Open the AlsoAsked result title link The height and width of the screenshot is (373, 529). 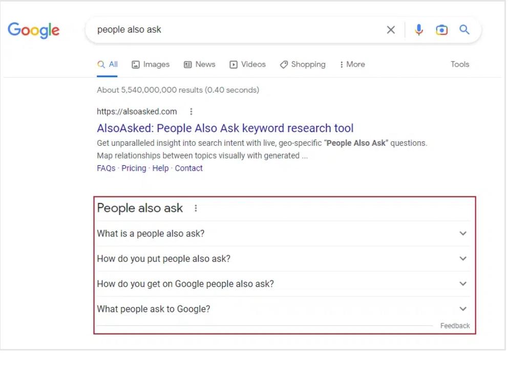click(225, 128)
